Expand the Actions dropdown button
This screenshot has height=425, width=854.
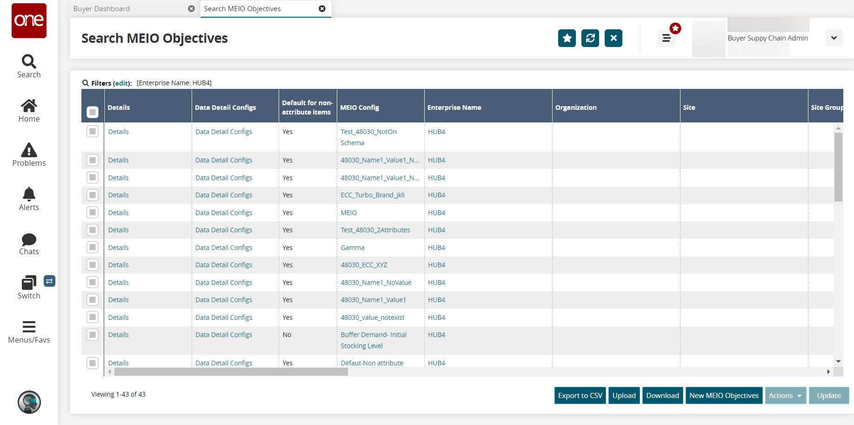pos(785,396)
